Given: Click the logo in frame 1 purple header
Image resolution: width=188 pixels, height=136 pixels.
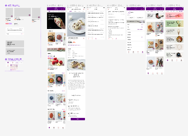Looking at the screenshot, I should coord(56,9).
